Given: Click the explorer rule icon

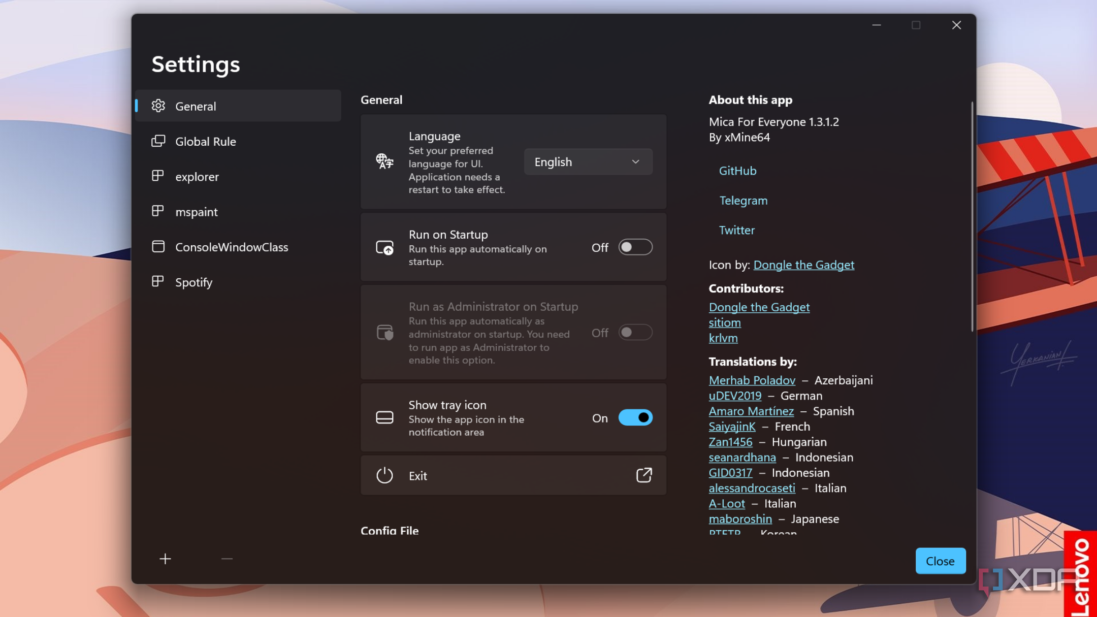Looking at the screenshot, I should click(x=158, y=176).
